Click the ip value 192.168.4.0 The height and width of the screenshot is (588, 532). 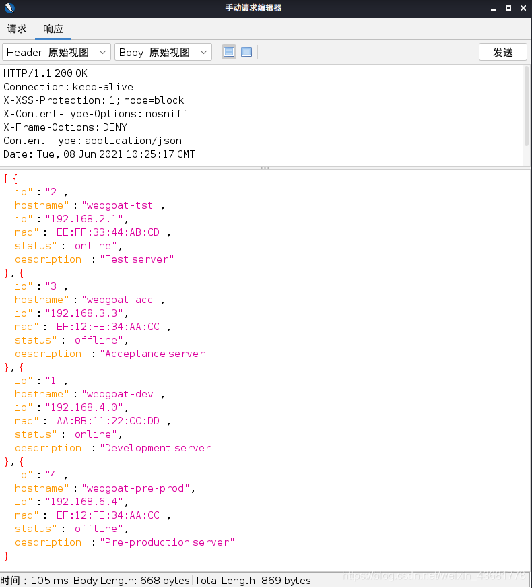coord(84,407)
